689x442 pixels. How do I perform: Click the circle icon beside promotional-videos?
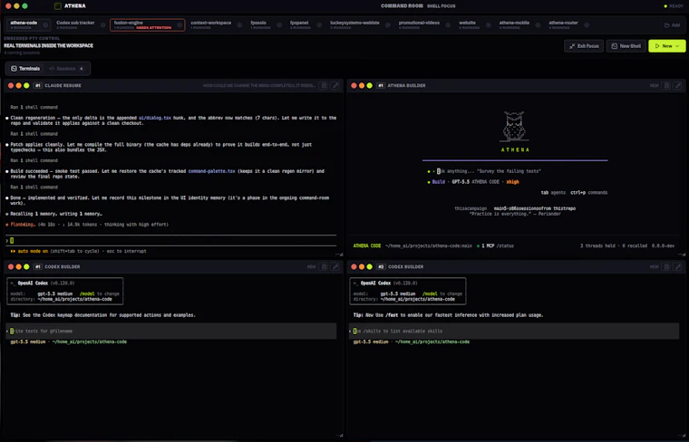[448, 25]
